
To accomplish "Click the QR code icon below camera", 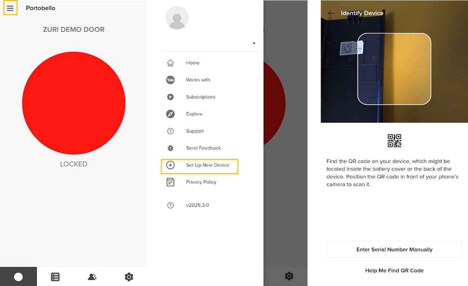I will click(x=394, y=140).
